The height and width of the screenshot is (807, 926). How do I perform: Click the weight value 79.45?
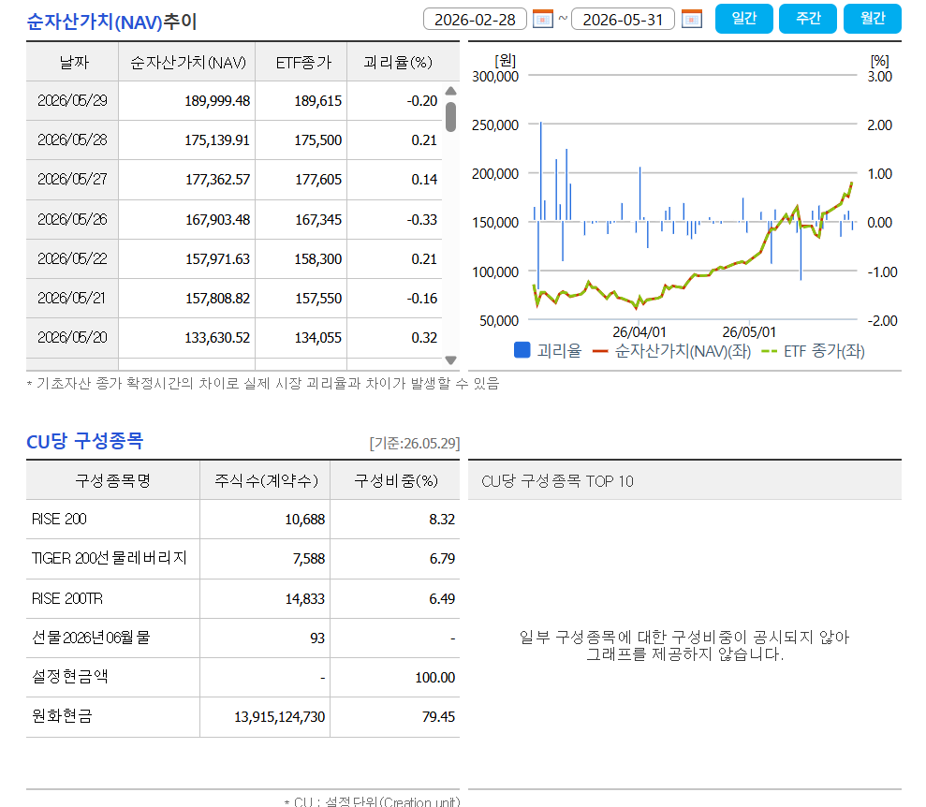tap(438, 717)
